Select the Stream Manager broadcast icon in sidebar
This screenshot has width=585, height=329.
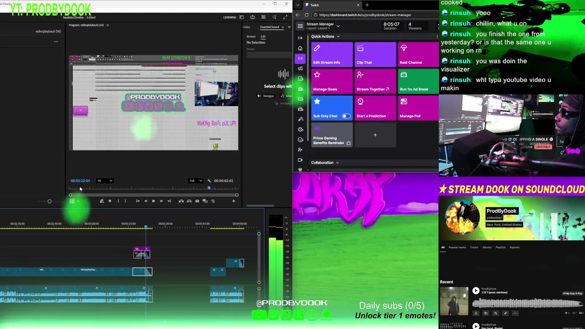(300, 58)
